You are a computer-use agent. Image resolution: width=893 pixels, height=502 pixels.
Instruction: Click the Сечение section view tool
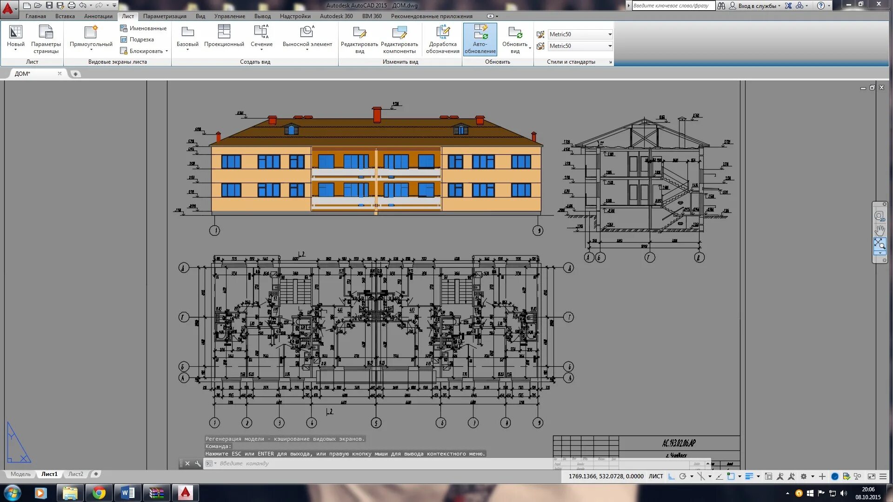click(x=261, y=32)
